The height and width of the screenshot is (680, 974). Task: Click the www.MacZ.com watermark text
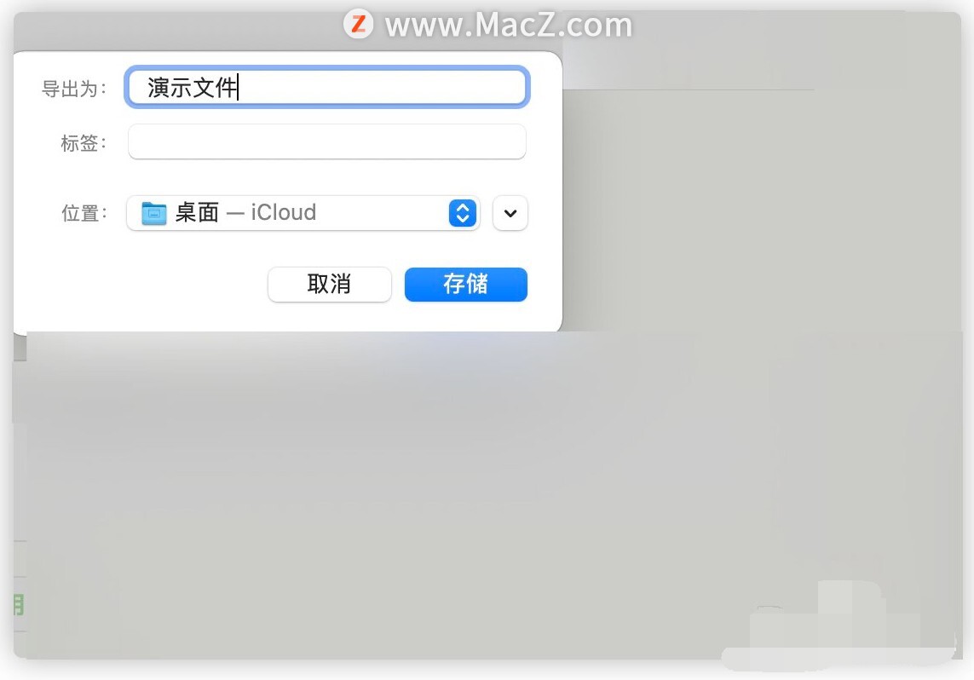click(508, 25)
